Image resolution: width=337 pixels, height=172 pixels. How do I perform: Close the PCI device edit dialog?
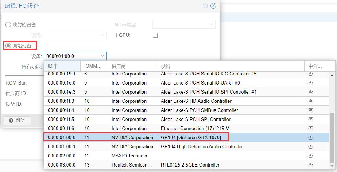[213, 6]
